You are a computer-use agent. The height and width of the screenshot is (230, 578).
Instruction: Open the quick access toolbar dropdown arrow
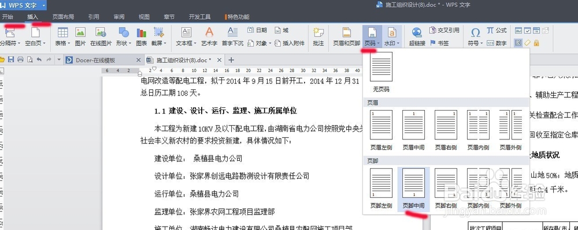pos(58,59)
